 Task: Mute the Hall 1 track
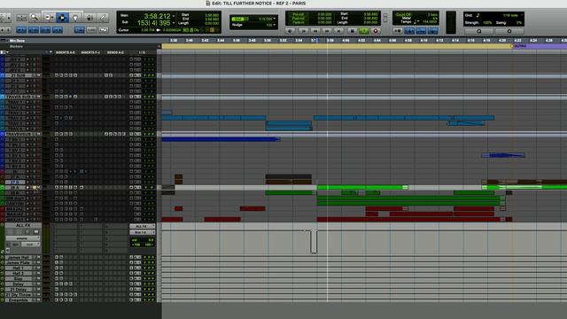click(x=38, y=268)
